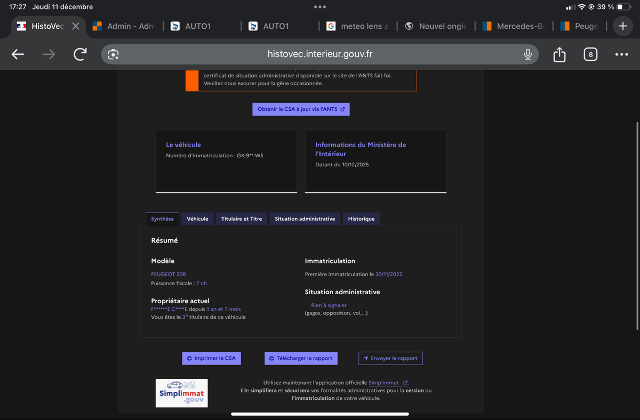Add a new browser tab
Screen dimensions: 640x420
click(622, 26)
